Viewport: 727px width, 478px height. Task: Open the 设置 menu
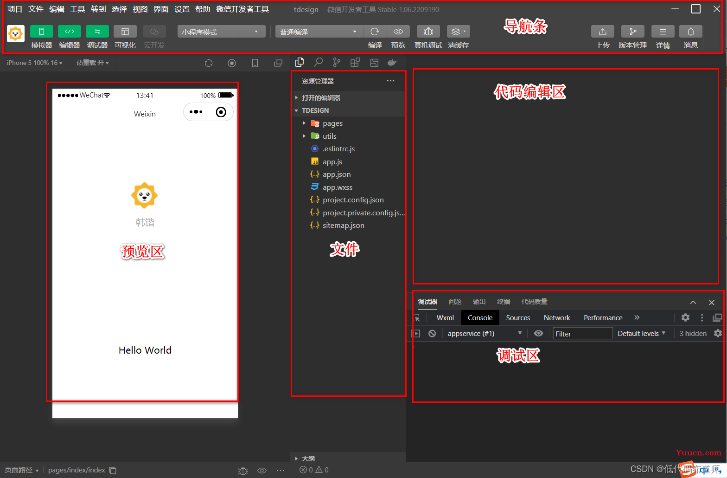pos(182,9)
